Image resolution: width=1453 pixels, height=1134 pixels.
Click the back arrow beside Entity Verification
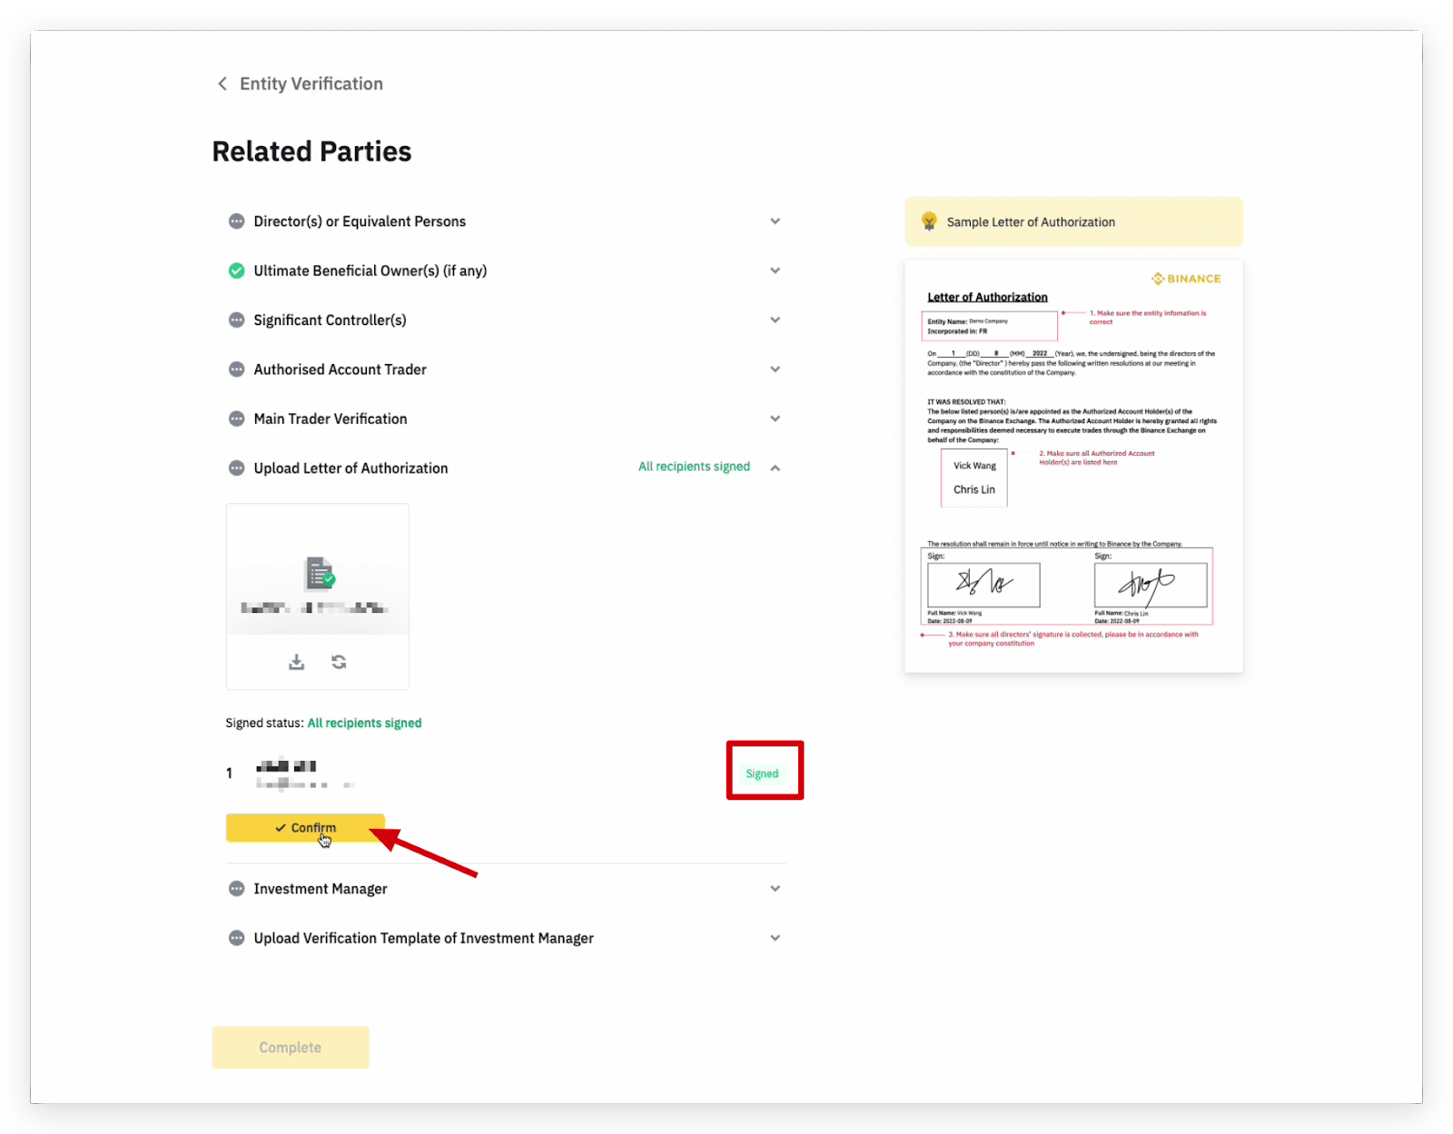tap(222, 84)
